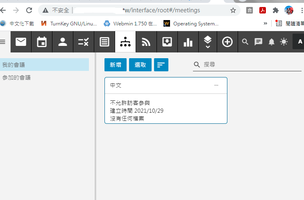Open the mail envelope icon

[x=21, y=42]
